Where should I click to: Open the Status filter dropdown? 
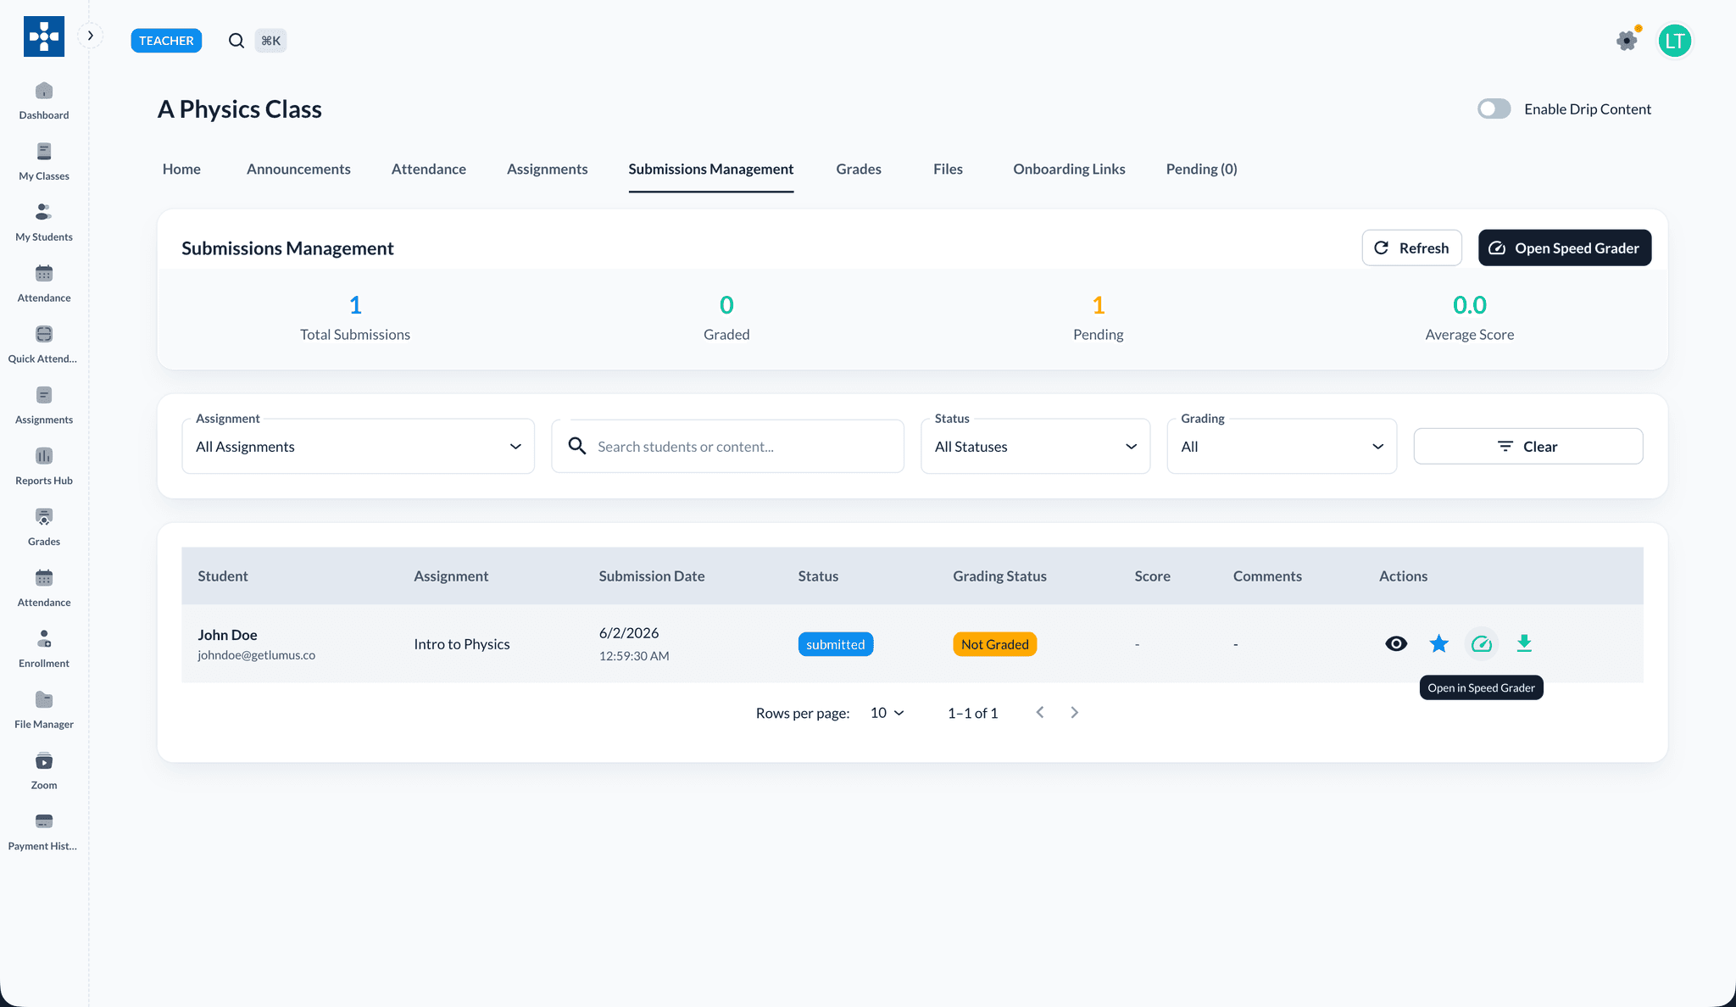(1036, 447)
